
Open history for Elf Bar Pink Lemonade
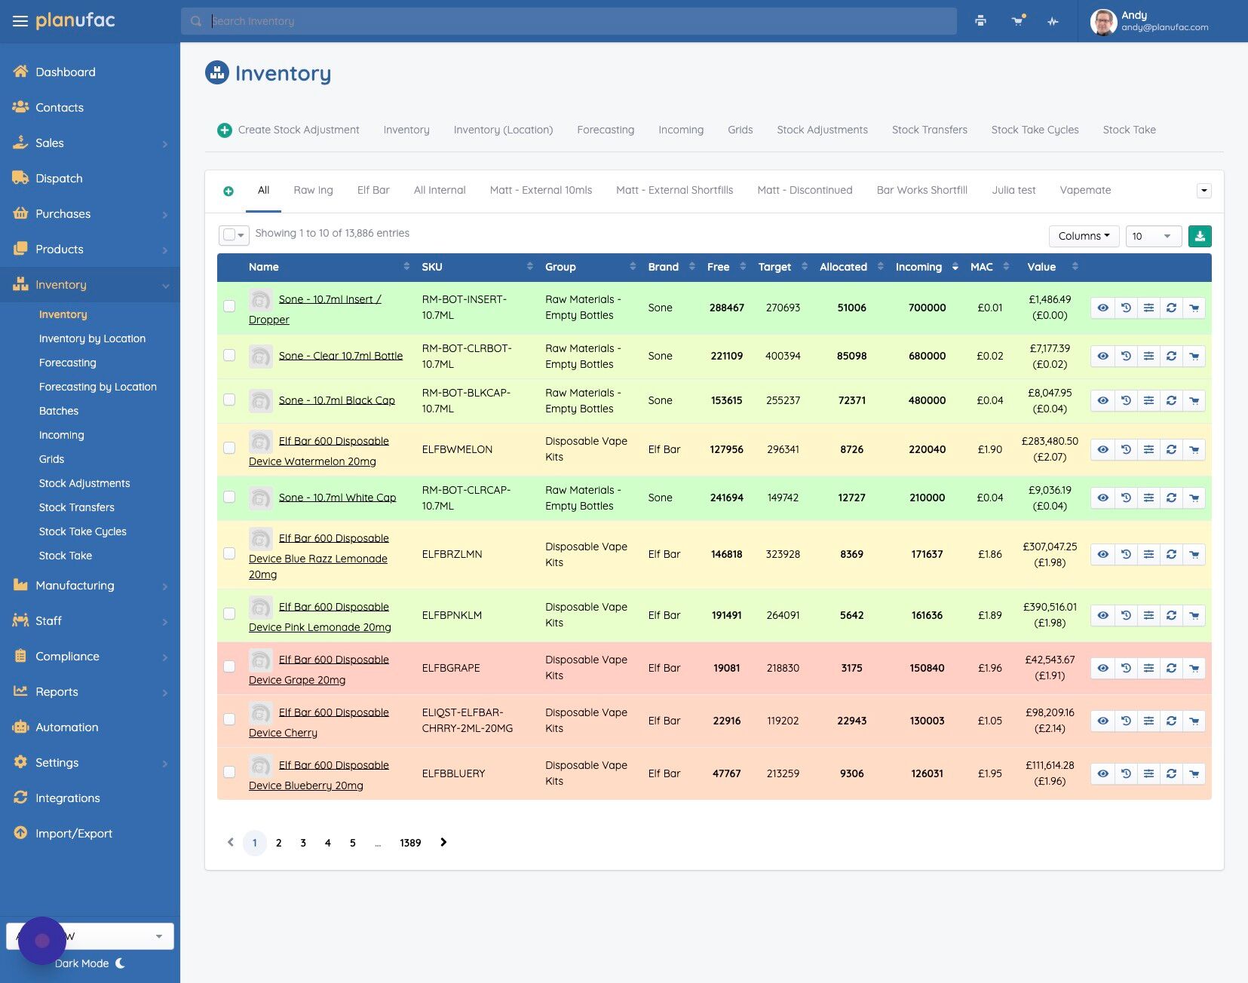[x=1126, y=615]
